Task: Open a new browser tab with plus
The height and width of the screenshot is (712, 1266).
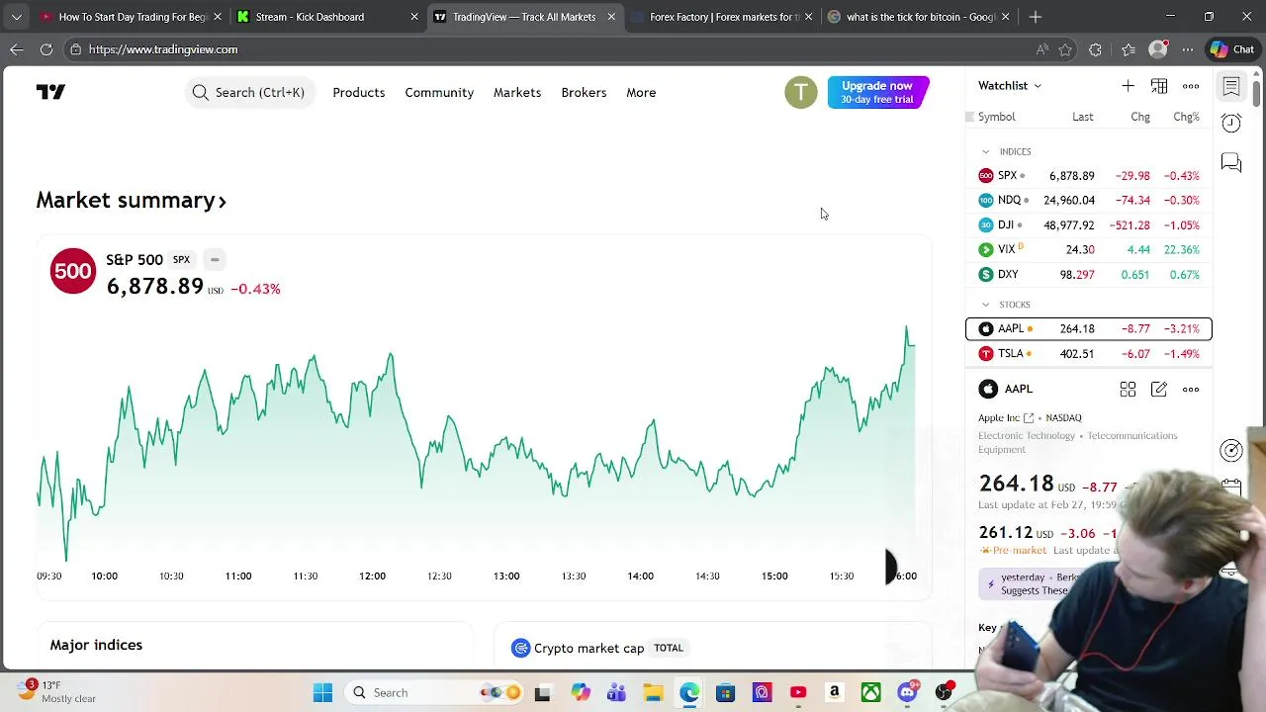Action: (1036, 17)
